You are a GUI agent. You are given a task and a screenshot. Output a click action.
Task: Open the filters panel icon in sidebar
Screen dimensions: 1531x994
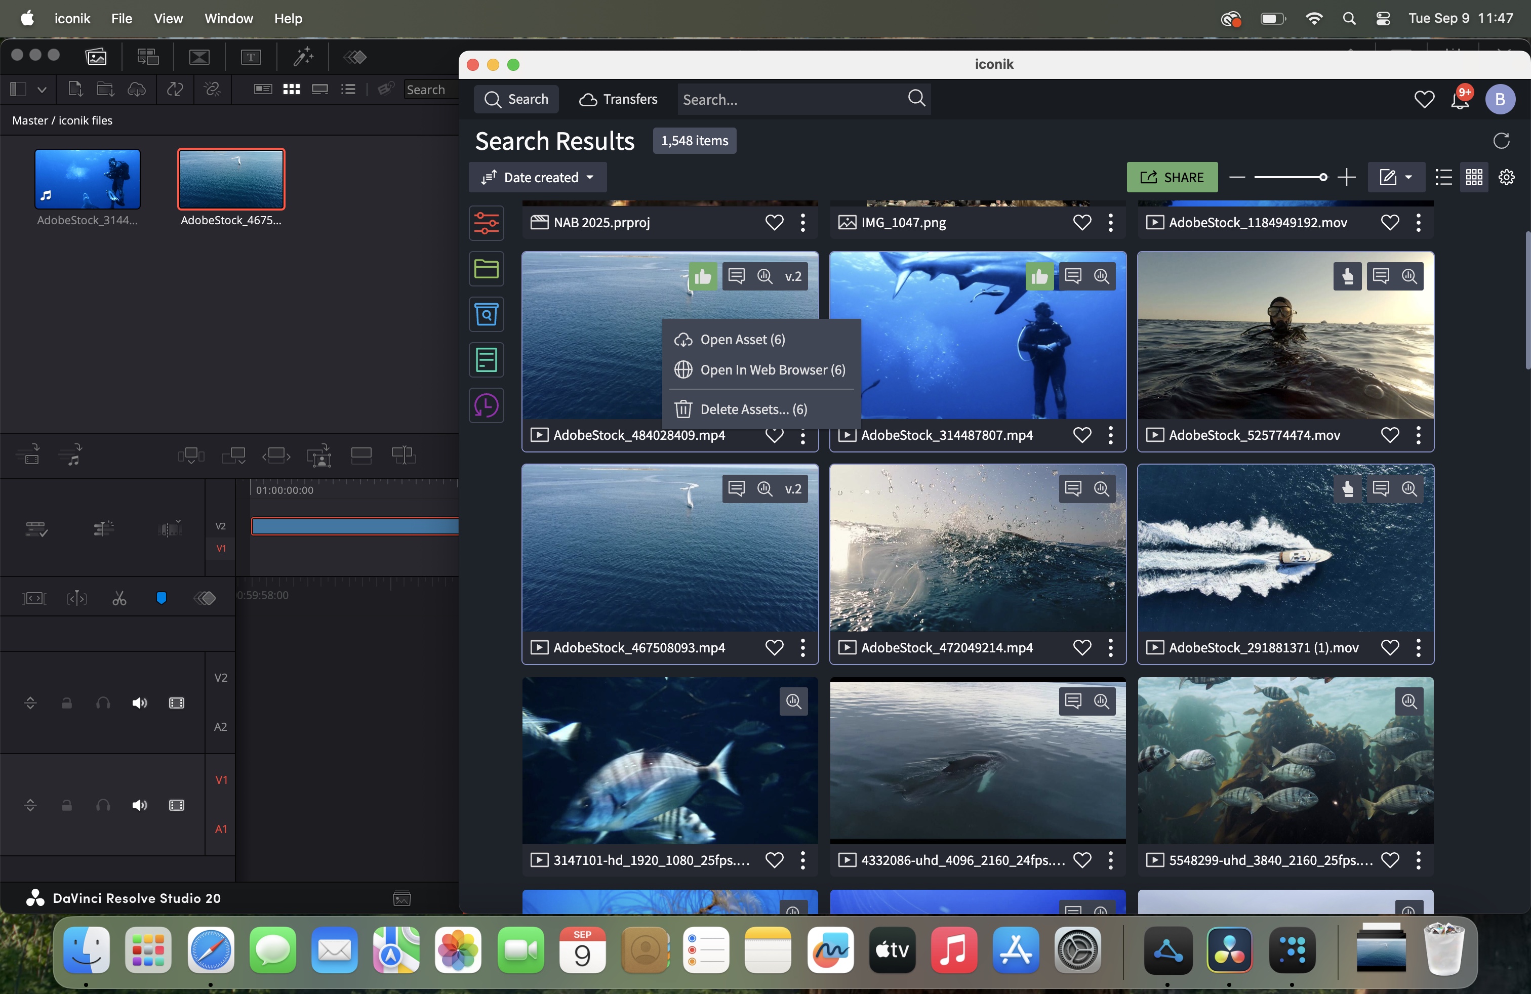(x=486, y=223)
